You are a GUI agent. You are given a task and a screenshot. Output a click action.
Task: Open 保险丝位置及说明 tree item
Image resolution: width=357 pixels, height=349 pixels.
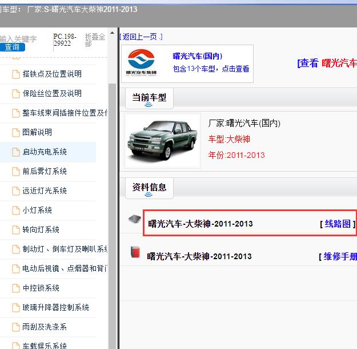52,93
